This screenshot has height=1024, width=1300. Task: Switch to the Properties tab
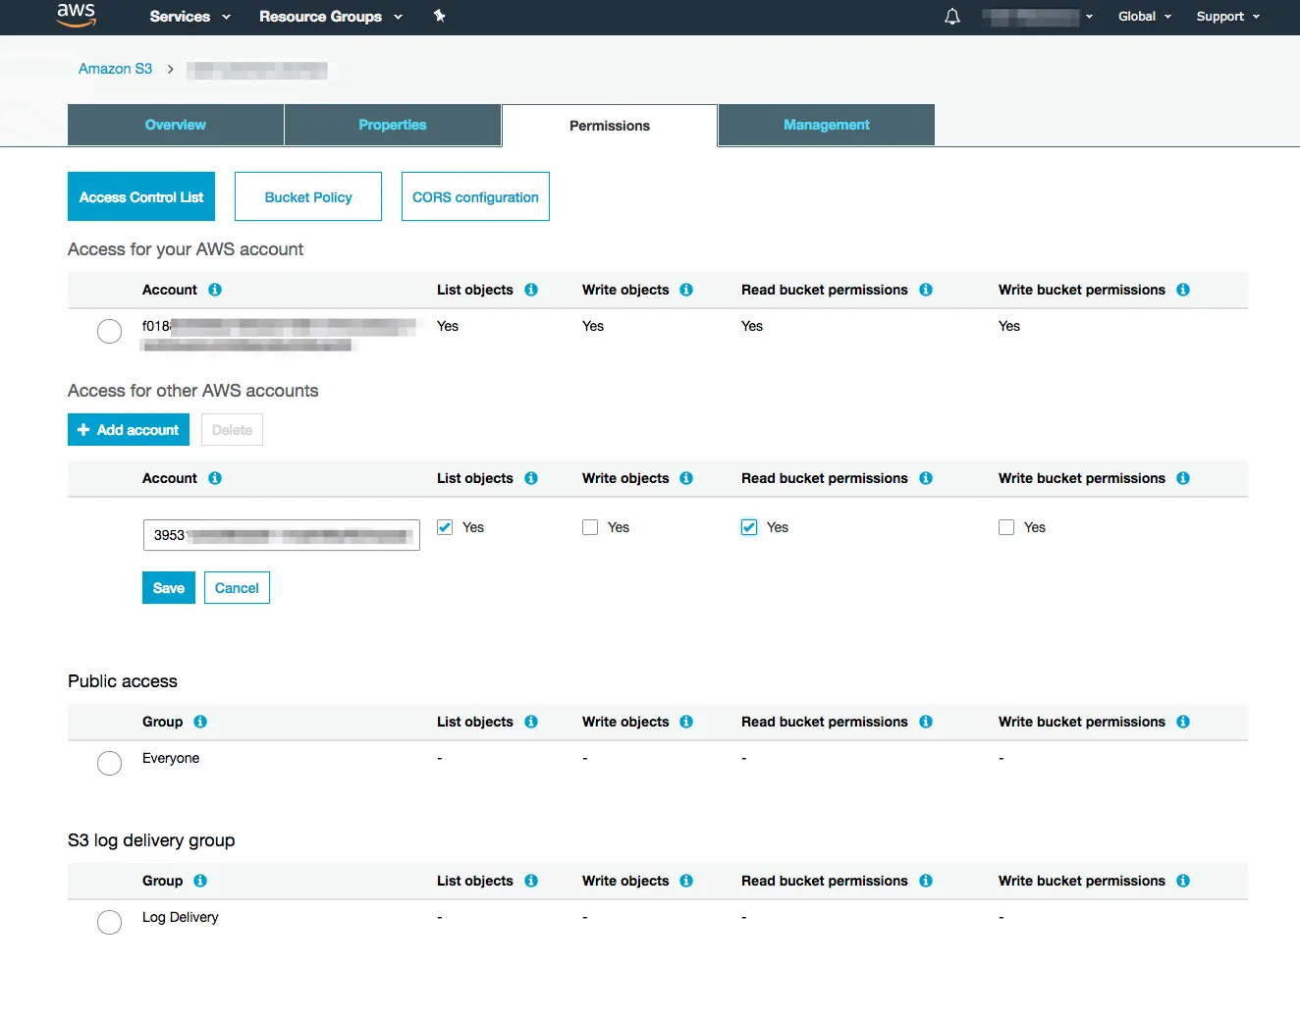pos(392,125)
